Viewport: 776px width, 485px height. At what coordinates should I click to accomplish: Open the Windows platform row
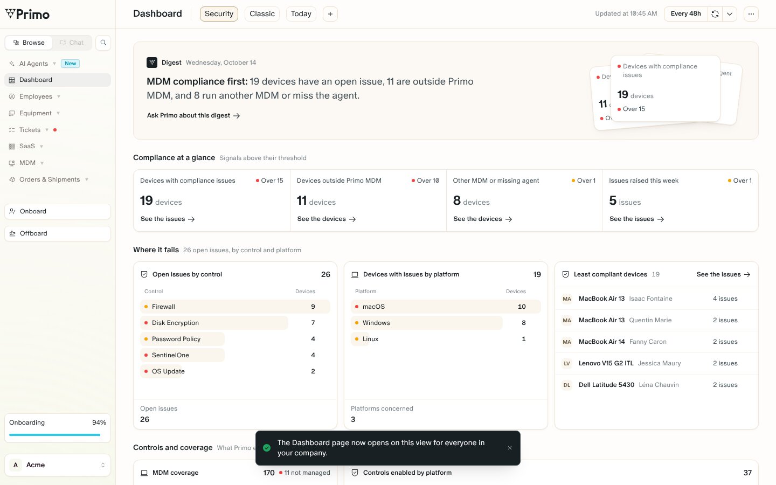pos(446,323)
